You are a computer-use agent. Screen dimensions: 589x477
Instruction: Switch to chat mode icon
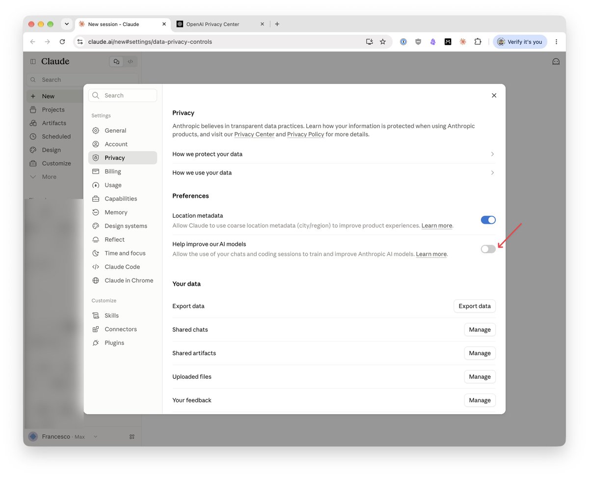point(116,61)
